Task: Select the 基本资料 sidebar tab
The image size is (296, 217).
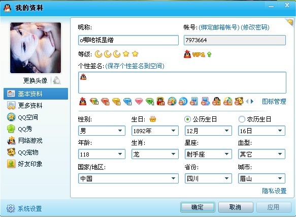Action: click(36, 94)
